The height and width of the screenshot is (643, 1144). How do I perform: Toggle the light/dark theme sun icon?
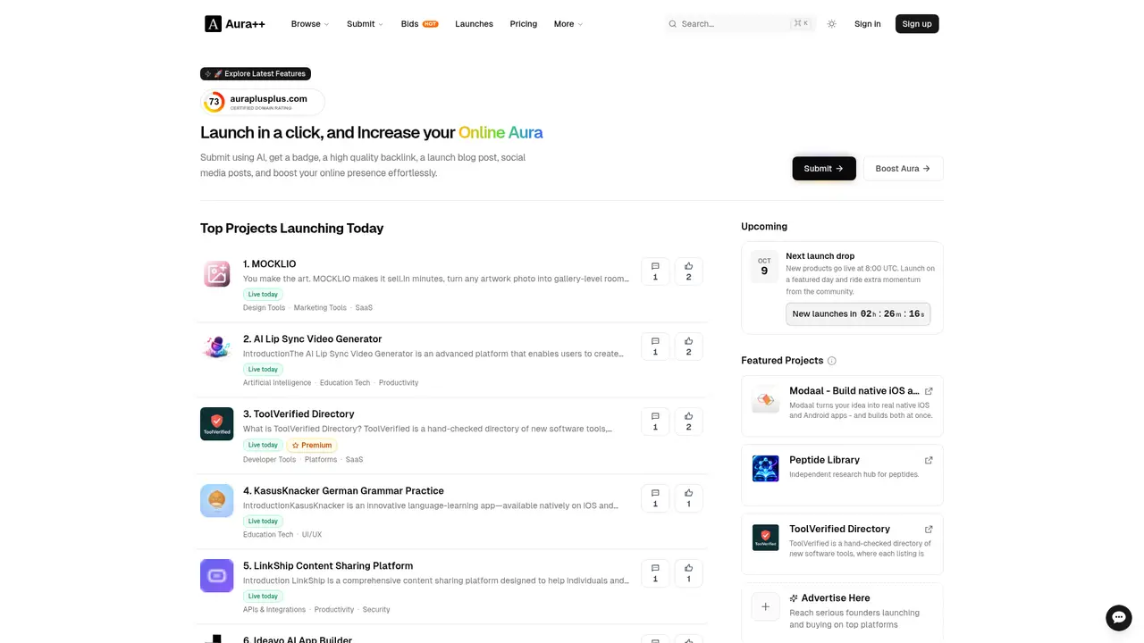tap(832, 24)
